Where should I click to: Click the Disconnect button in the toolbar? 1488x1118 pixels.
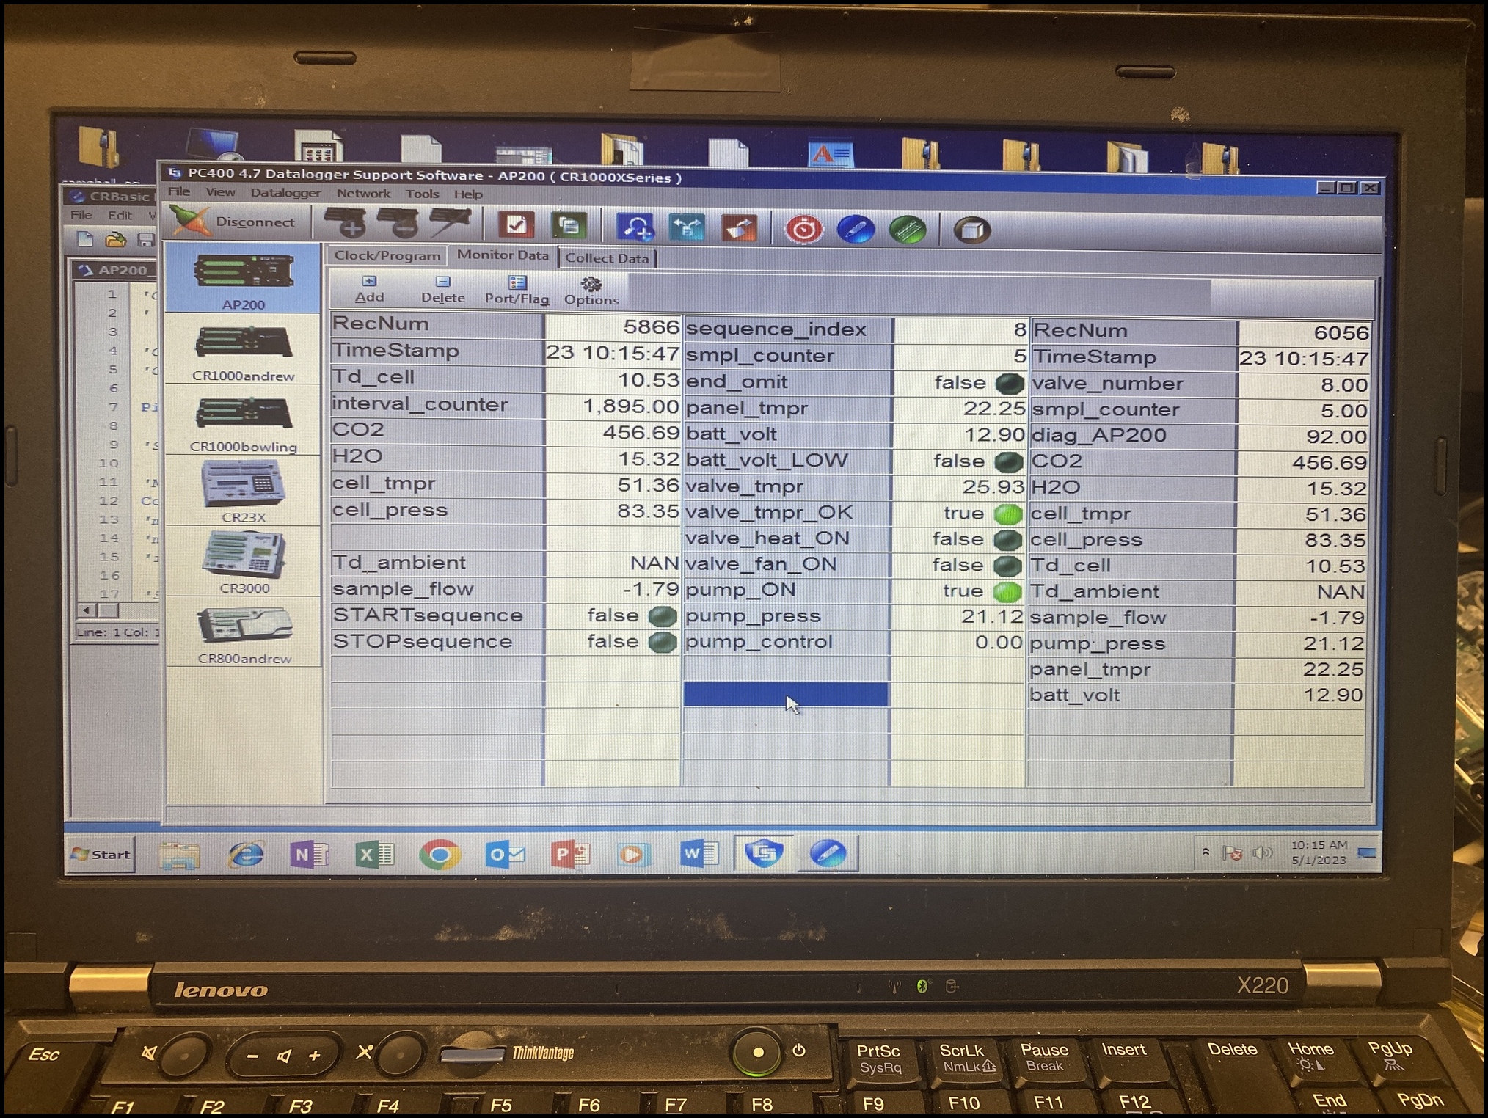click(x=233, y=221)
